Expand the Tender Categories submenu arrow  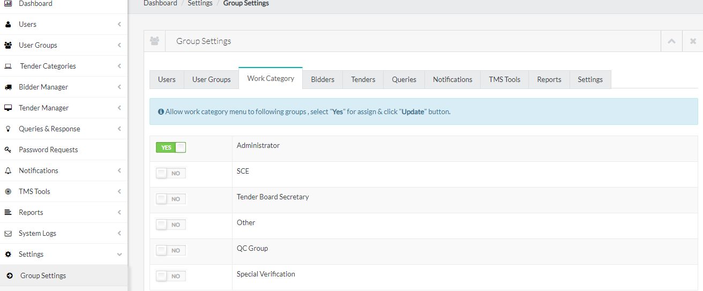(x=119, y=66)
